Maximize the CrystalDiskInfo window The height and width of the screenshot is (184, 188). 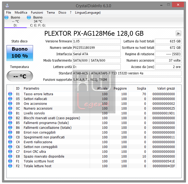pos(169,5)
